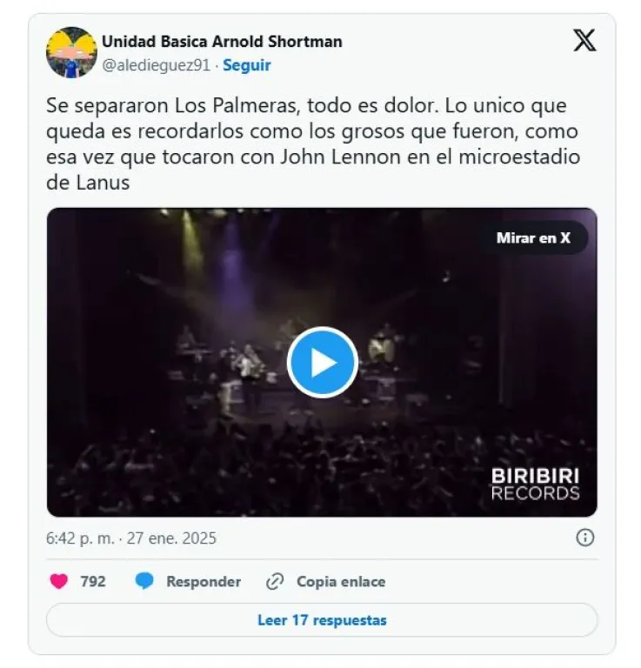Open the profile name Unidad Basica Arnold Shortman
This screenshot has width=641, height=668.
pyautogui.click(x=222, y=42)
